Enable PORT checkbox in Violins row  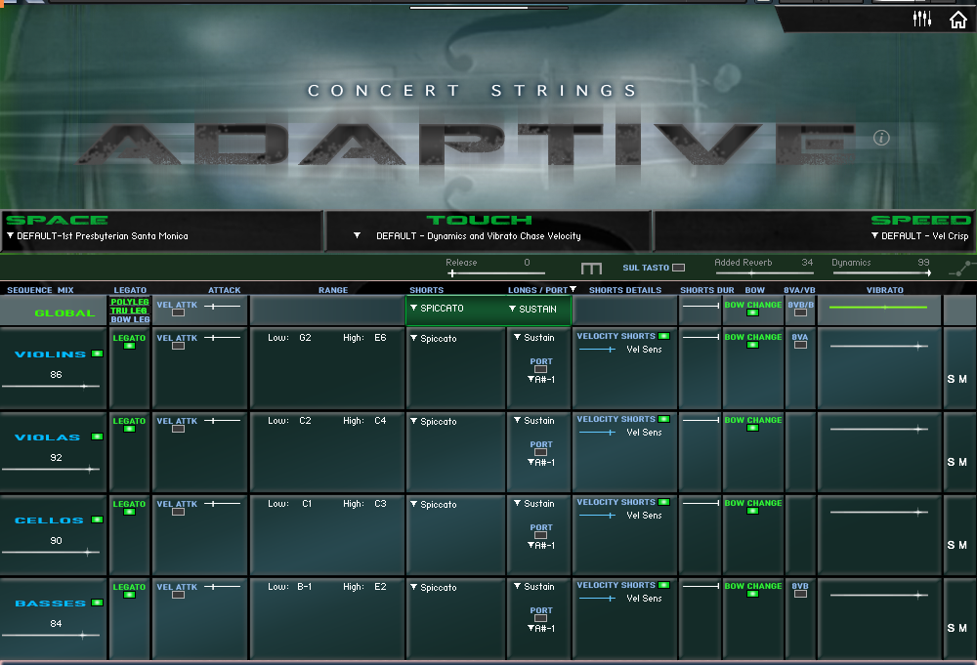[541, 369]
